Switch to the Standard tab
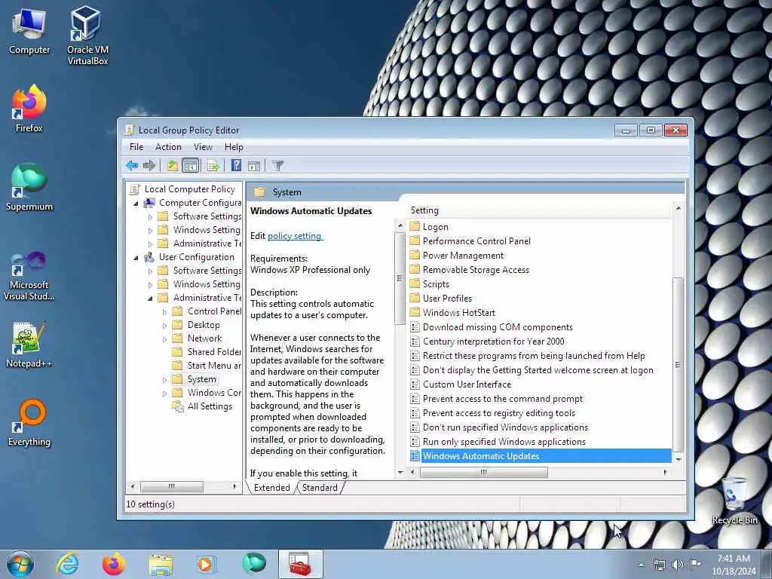772x579 pixels. tap(320, 488)
